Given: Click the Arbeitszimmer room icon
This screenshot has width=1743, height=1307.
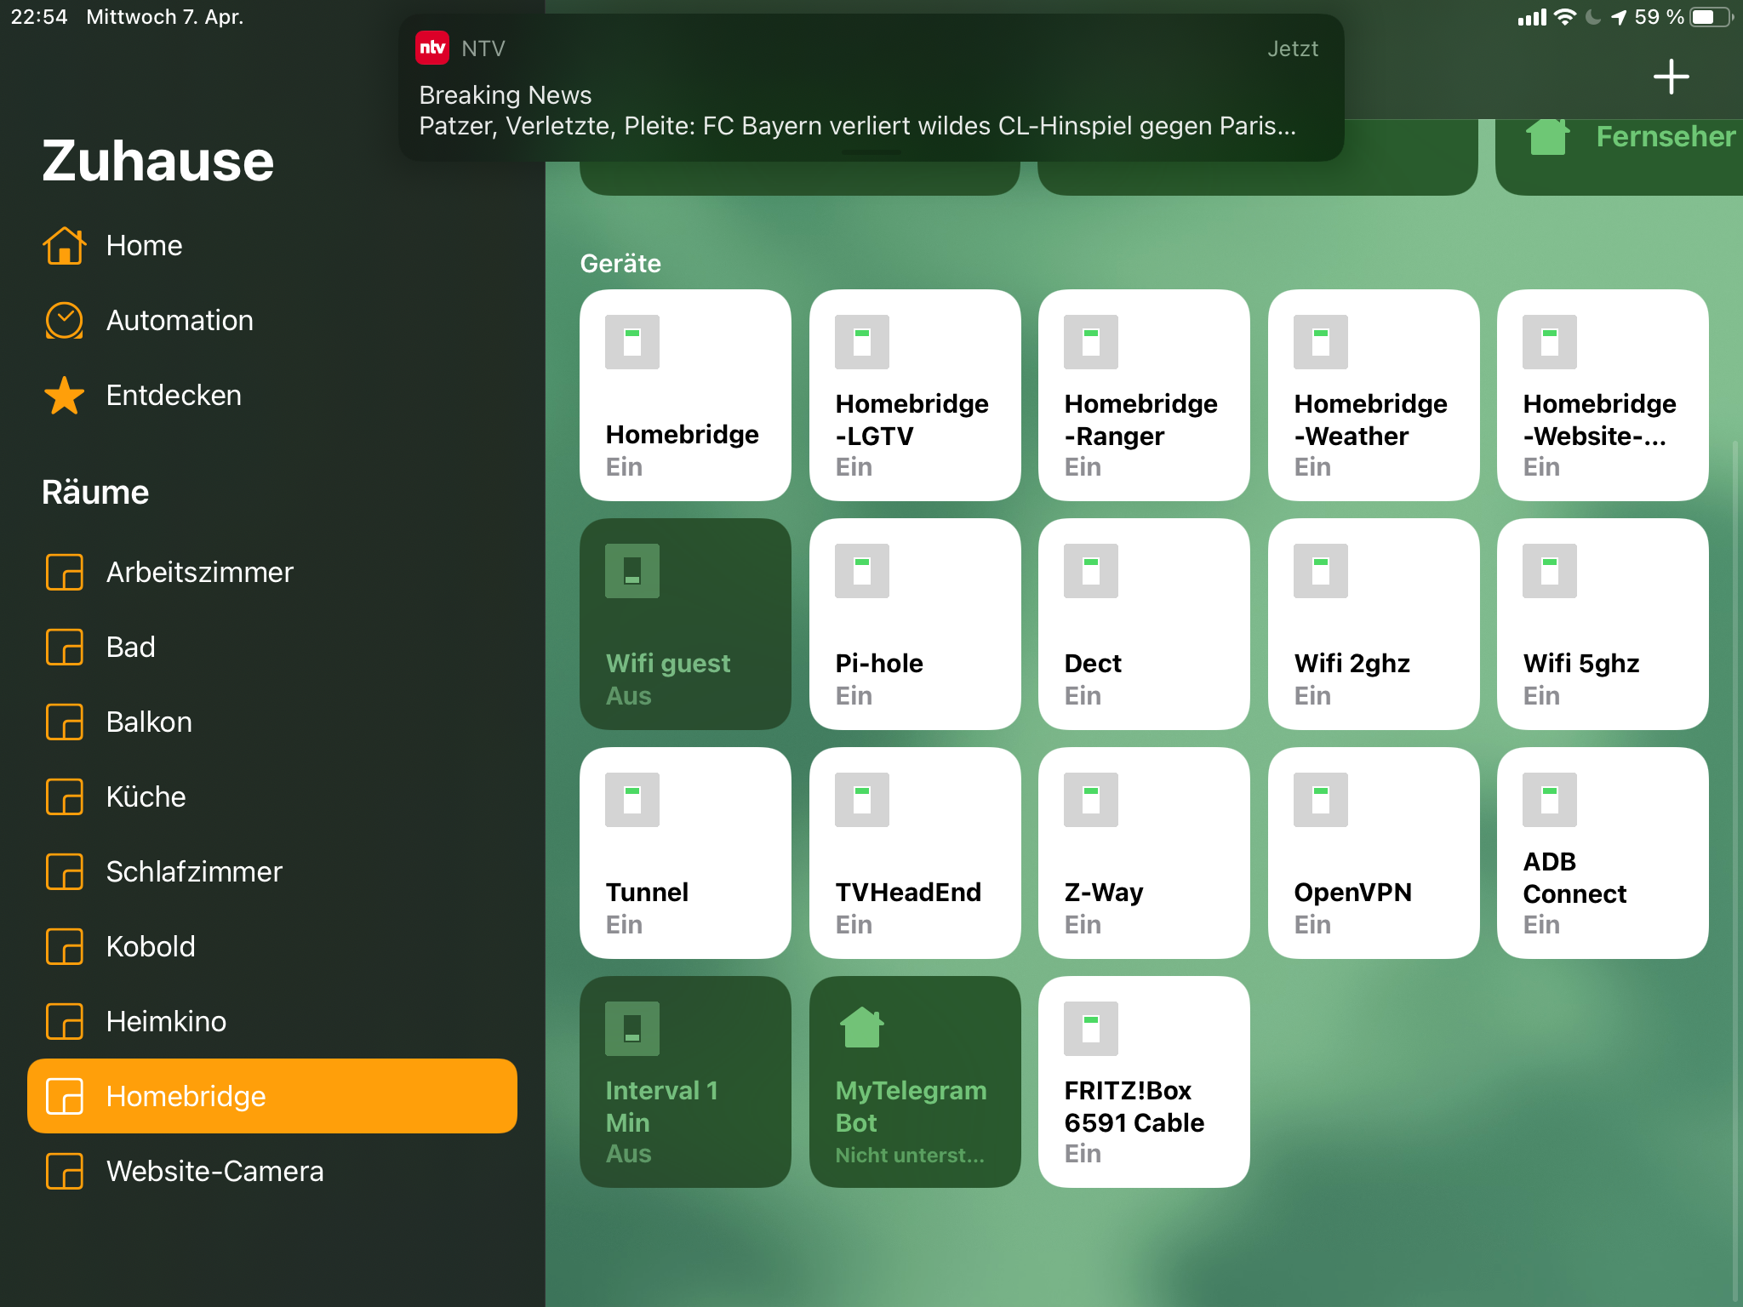Looking at the screenshot, I should point(65,573).
